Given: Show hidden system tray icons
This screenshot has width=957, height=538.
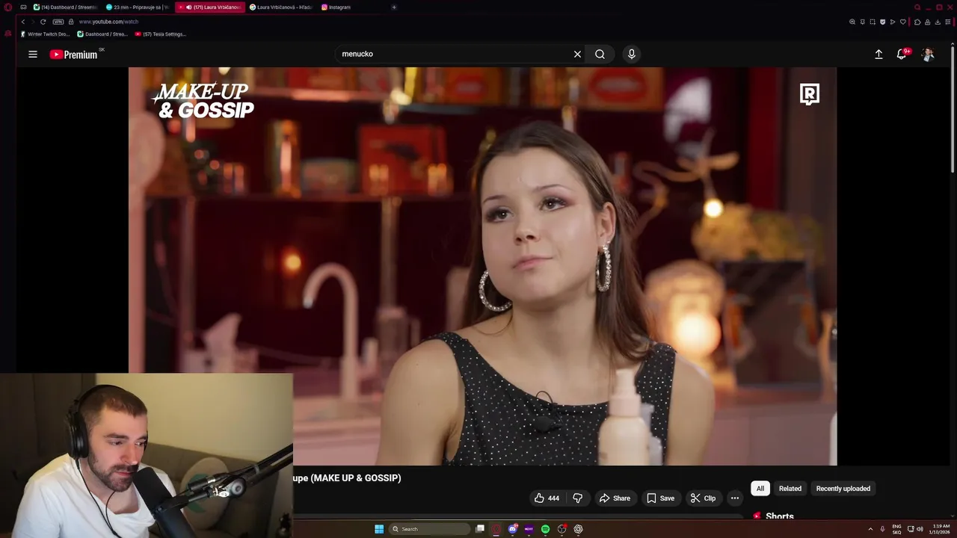Looking at the screenshot, I should tap(870, 529).
